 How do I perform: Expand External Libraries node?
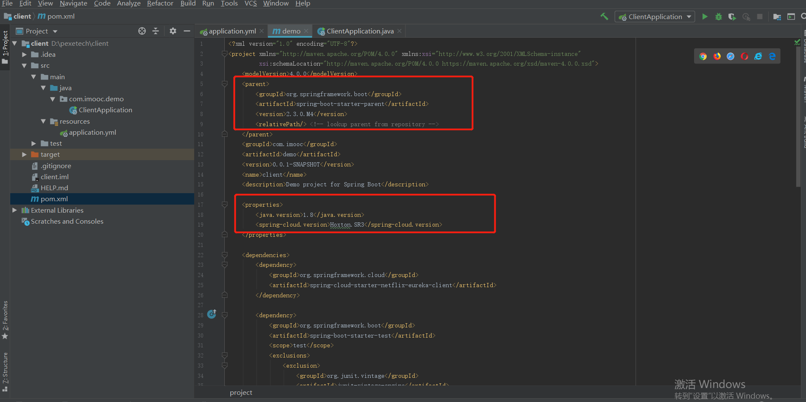point(15,210)
